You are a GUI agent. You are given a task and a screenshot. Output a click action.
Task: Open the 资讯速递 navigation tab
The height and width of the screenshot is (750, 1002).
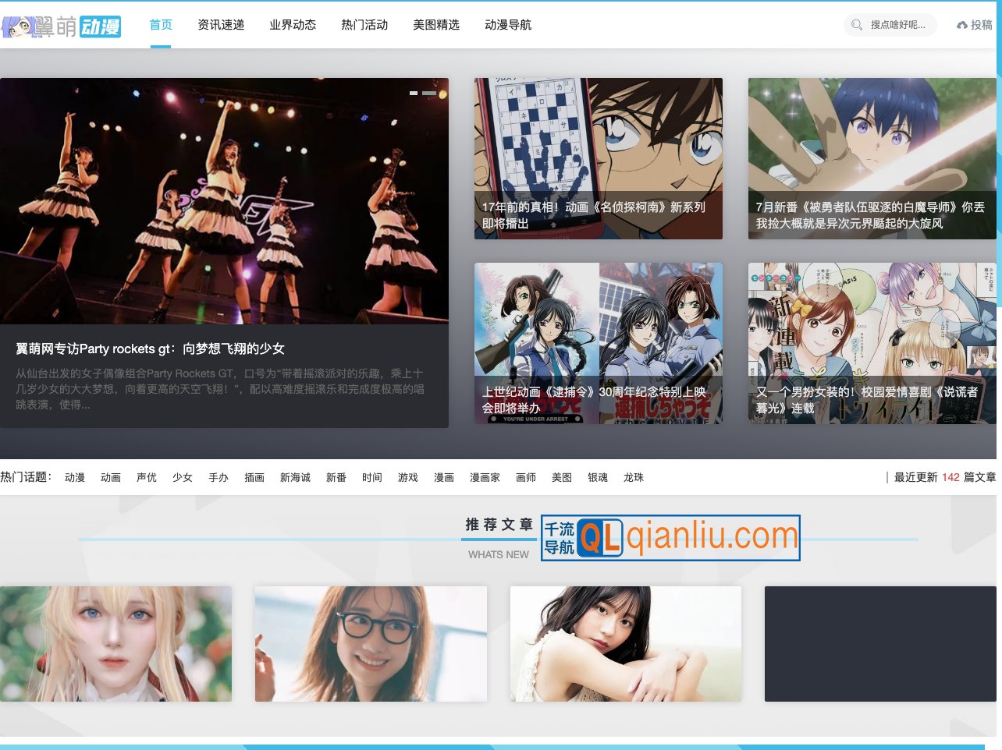(221, 25)
